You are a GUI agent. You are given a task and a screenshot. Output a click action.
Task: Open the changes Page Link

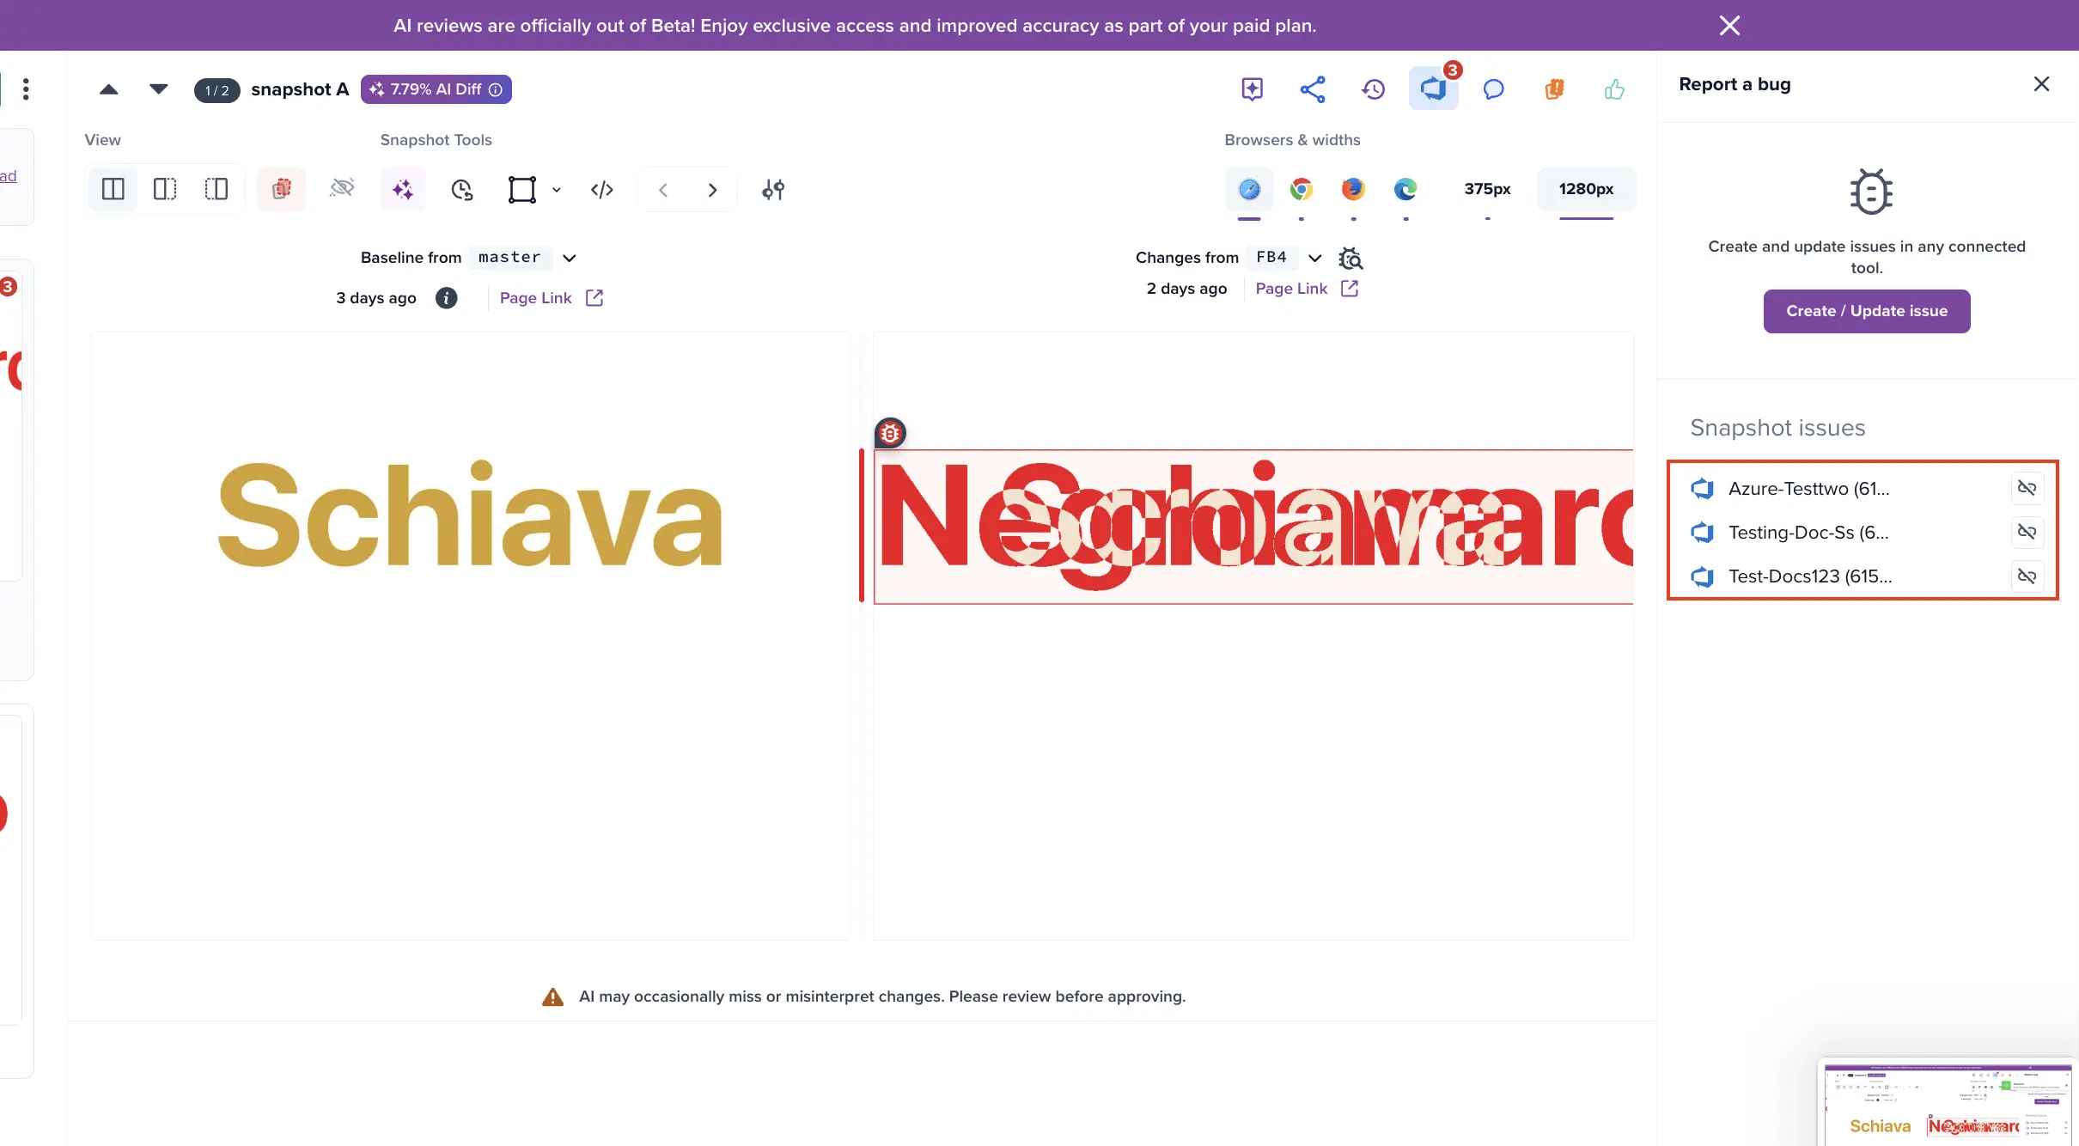(1307, 289)
